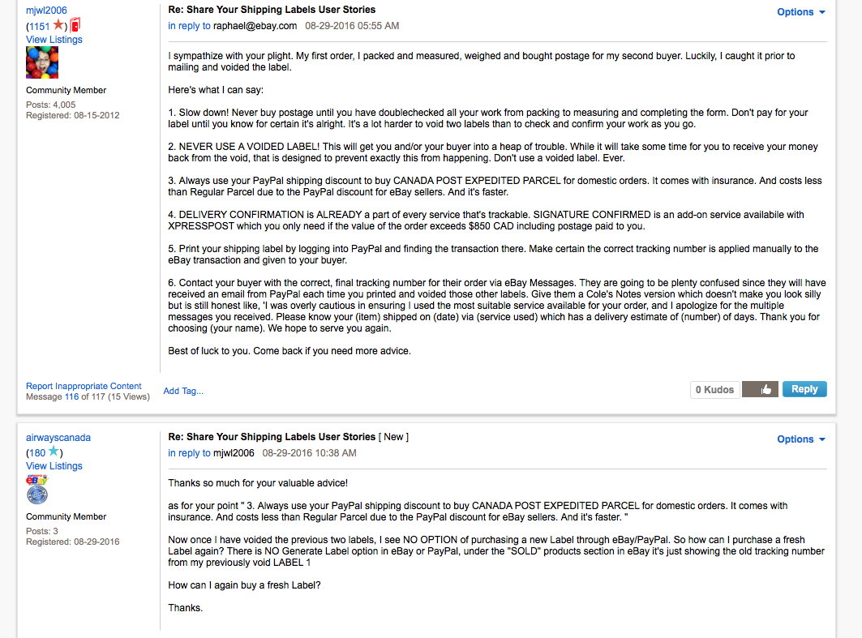
Task: Click the eBay badge under airwayscanada
Action: 37,480
